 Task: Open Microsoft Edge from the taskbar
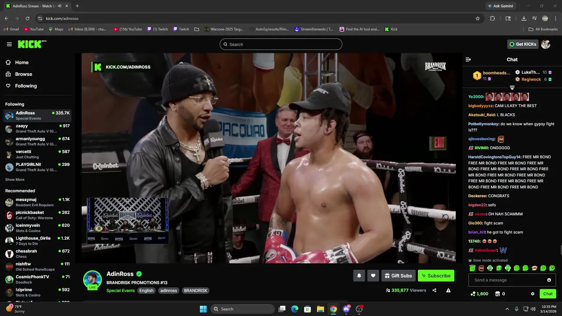[295, 309]
